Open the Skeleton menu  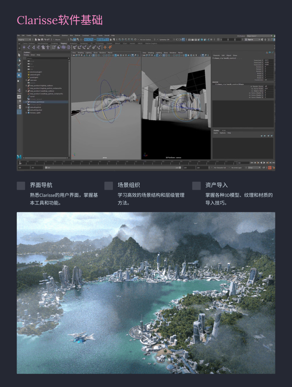65,36
